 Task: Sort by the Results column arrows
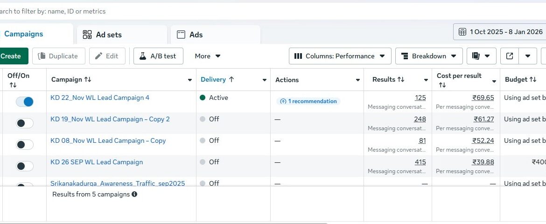[400, 80]
